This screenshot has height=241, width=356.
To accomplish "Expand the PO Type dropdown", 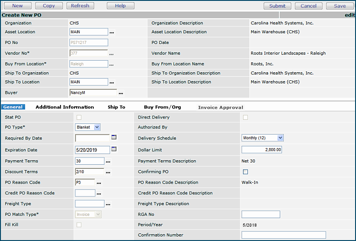I will click(x=88, y=127).
